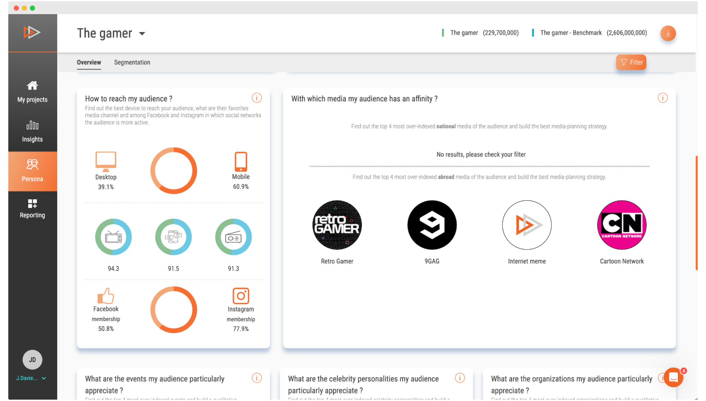Open My projects from the sidebar
Screen dimensions: 706x401
coord(32,92)
